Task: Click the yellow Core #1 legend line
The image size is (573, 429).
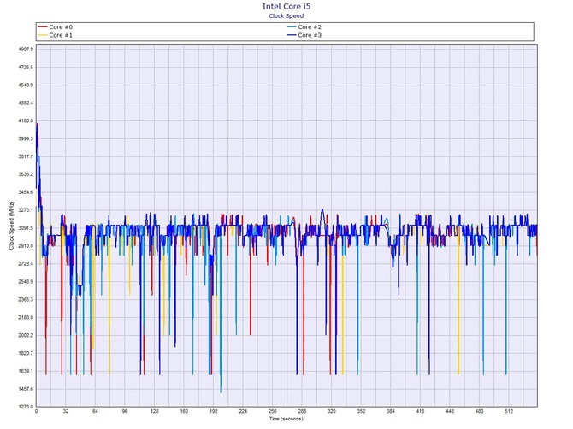Action: pos(43,35)
